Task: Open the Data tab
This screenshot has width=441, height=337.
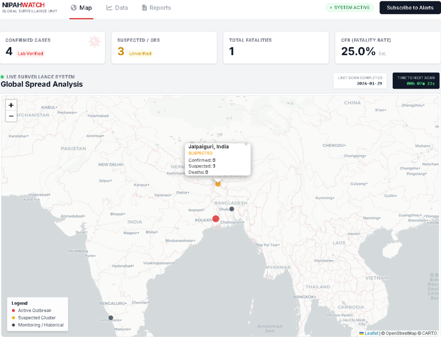Action: pos(117,8)
